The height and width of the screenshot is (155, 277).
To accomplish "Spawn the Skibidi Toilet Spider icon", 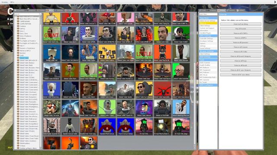I will pos(126,90).
